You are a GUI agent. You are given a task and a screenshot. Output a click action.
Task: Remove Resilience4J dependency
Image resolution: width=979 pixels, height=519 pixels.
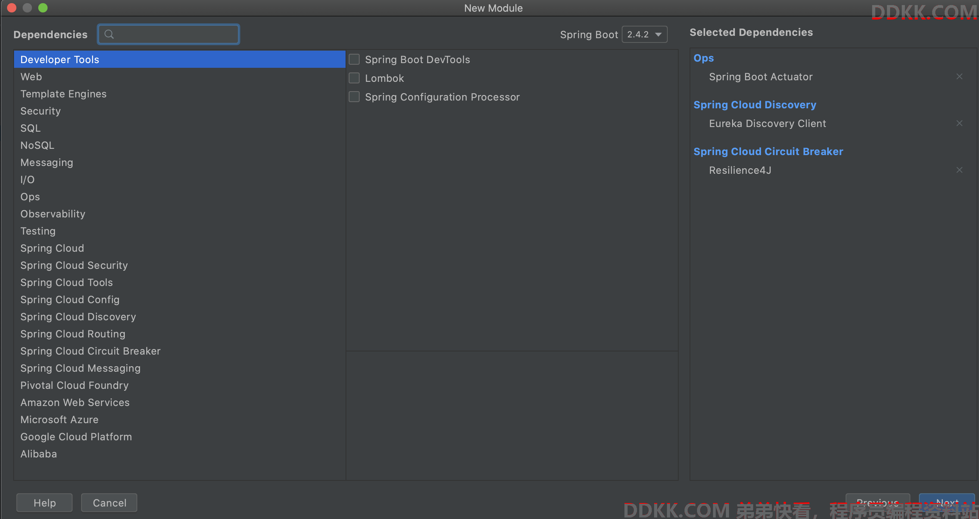coord(959,170)
